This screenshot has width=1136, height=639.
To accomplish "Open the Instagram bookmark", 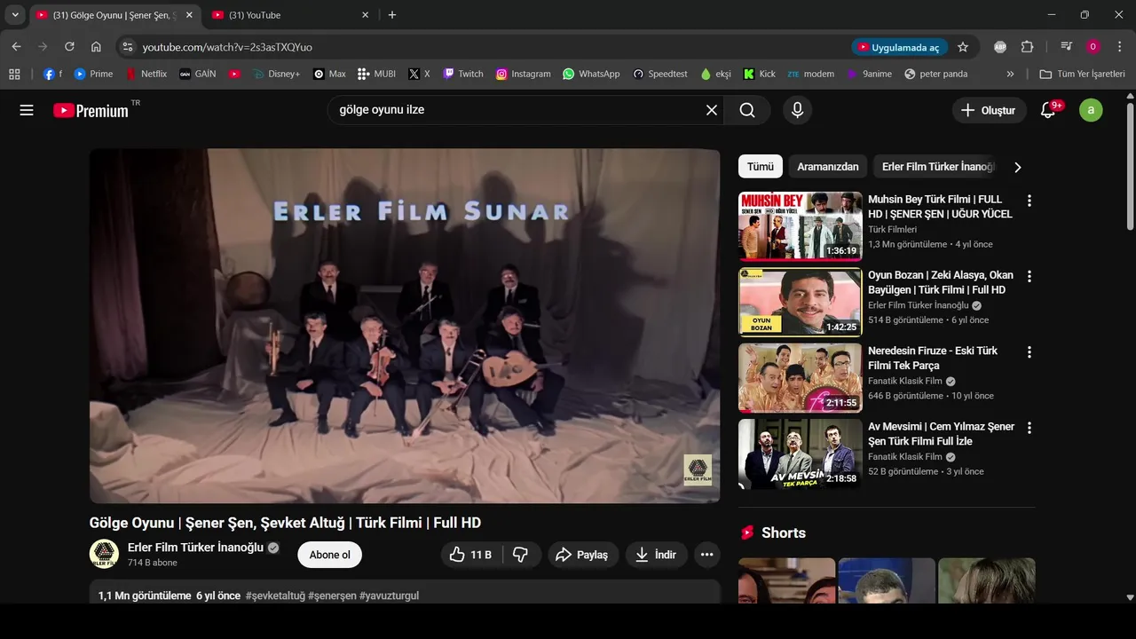I will 524,74.
